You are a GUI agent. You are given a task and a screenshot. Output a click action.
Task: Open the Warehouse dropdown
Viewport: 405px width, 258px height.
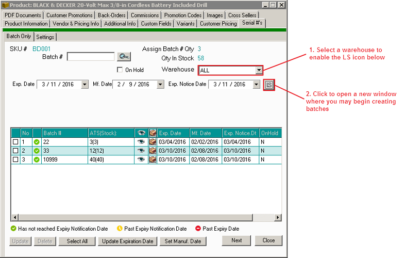[259, 70]
